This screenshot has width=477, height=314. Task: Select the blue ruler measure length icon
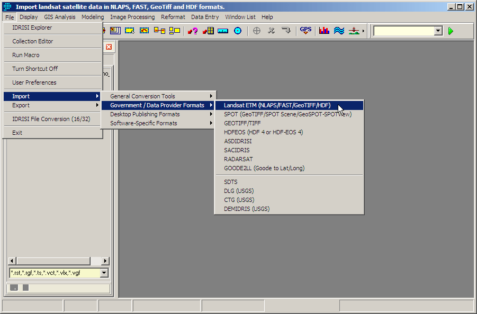[x=223, y=31]
